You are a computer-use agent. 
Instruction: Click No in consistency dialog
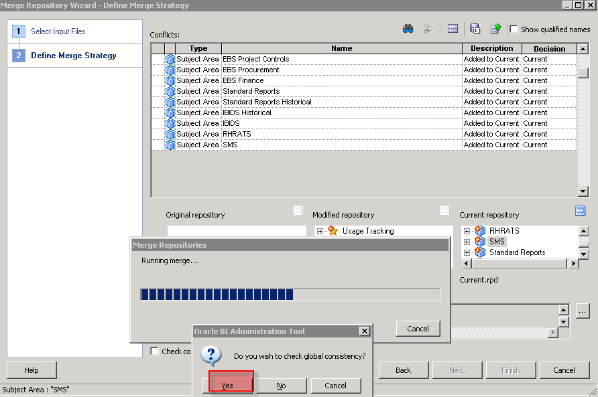(x=282, y=386)
